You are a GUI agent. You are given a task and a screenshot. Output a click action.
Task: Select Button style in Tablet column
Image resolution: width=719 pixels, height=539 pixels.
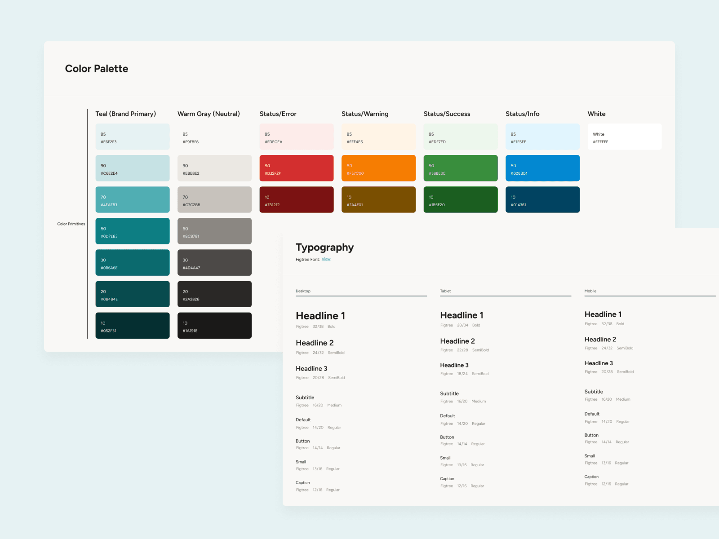pyautogui.click(x=447, y=437)
